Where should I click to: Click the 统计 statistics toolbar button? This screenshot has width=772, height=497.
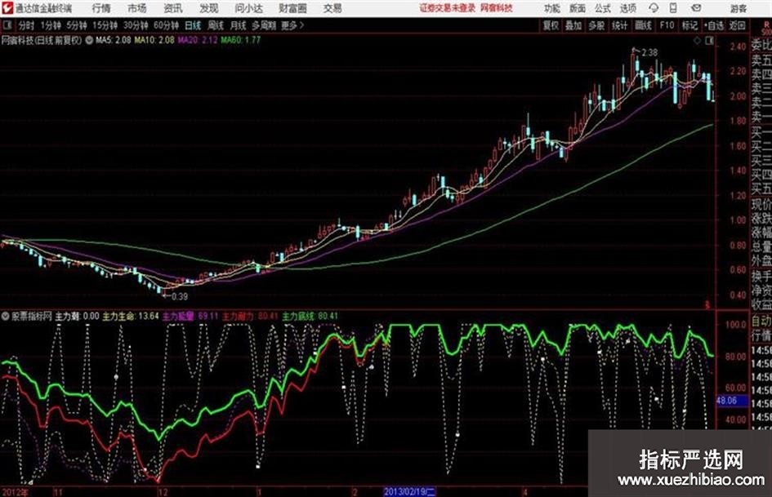pyautogui.click(x=619, y=25)
